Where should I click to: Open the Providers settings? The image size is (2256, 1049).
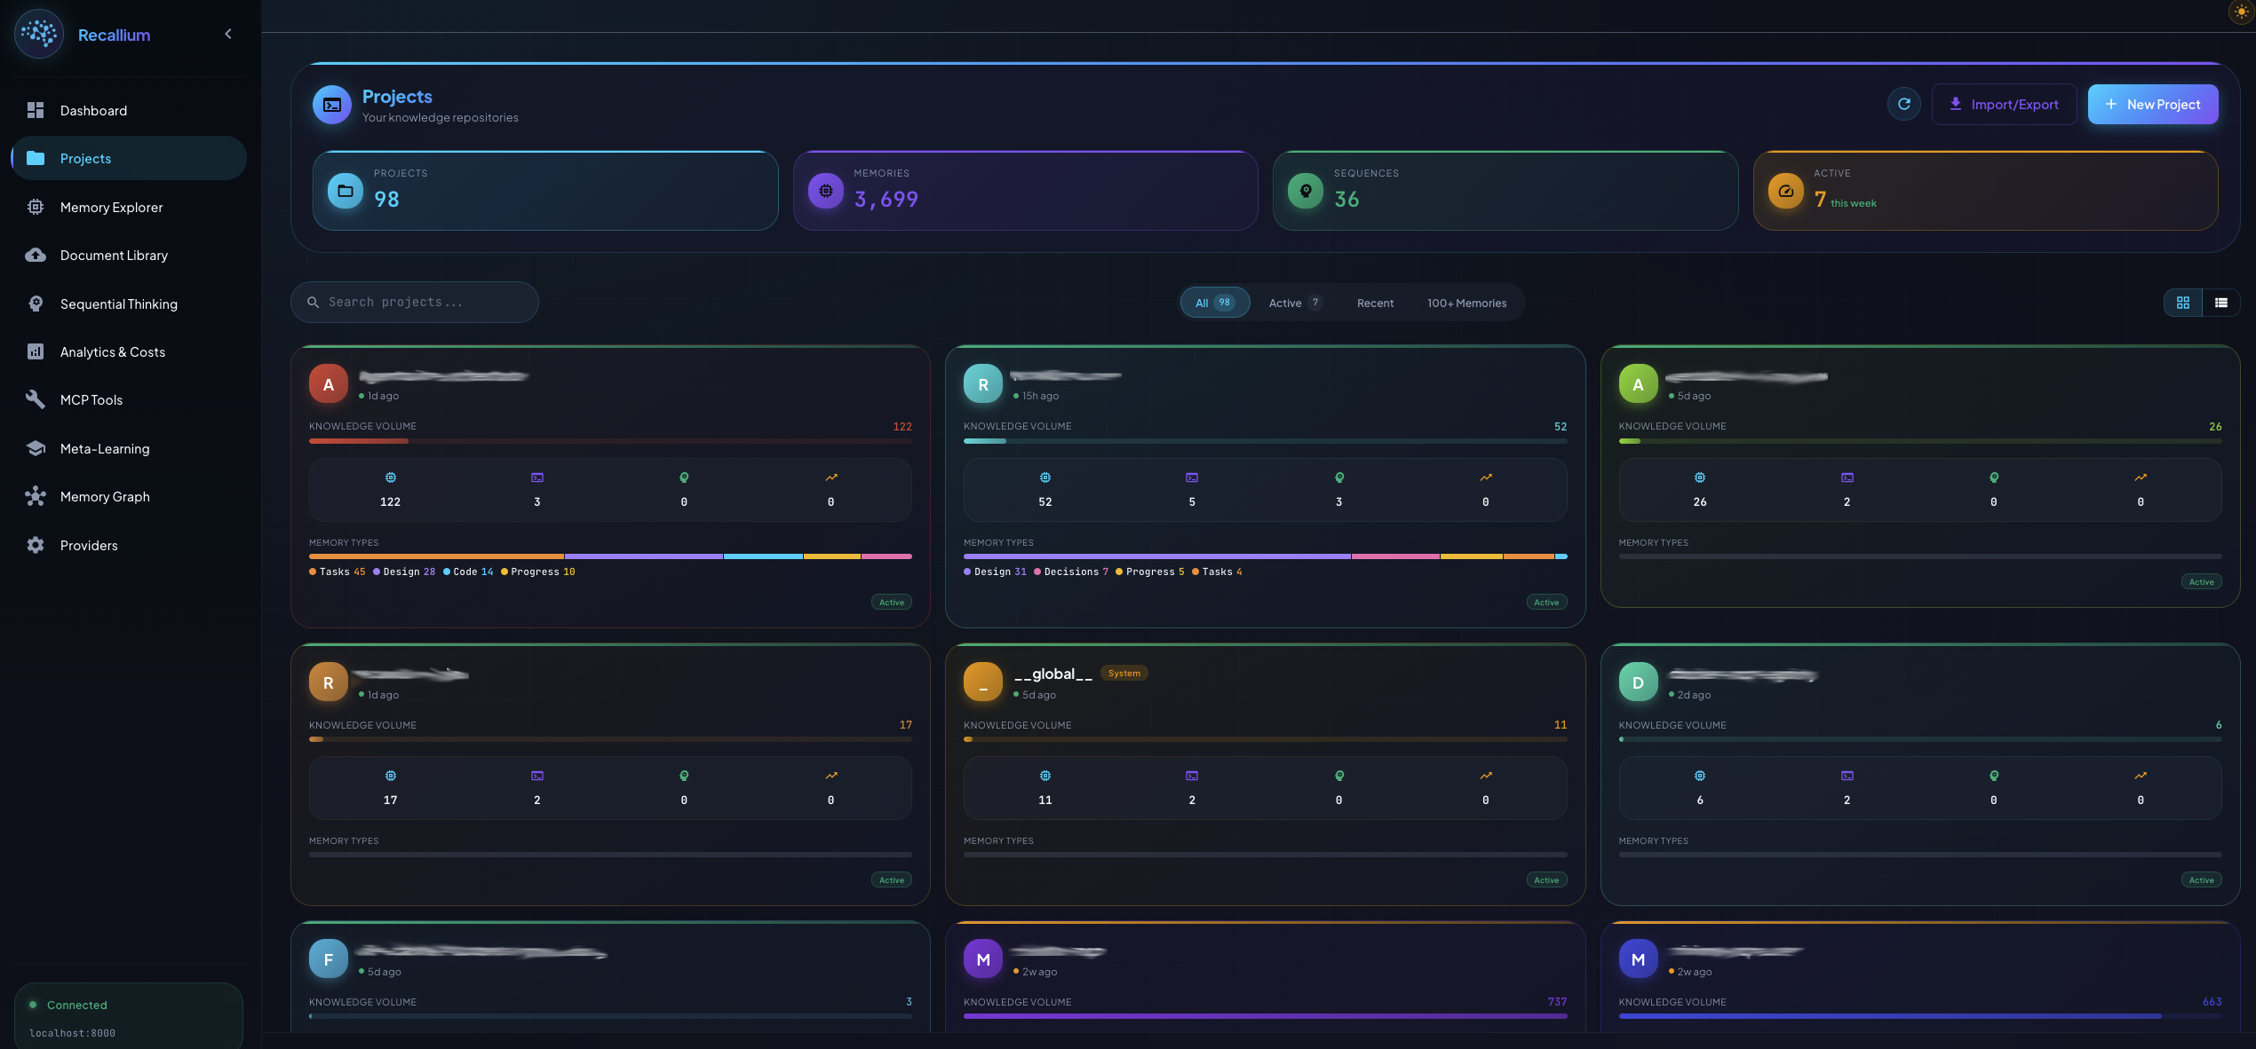pos(89,545)
